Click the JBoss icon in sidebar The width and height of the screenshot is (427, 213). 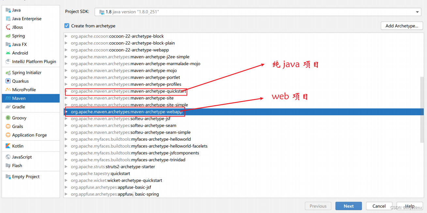coord(8,27)
